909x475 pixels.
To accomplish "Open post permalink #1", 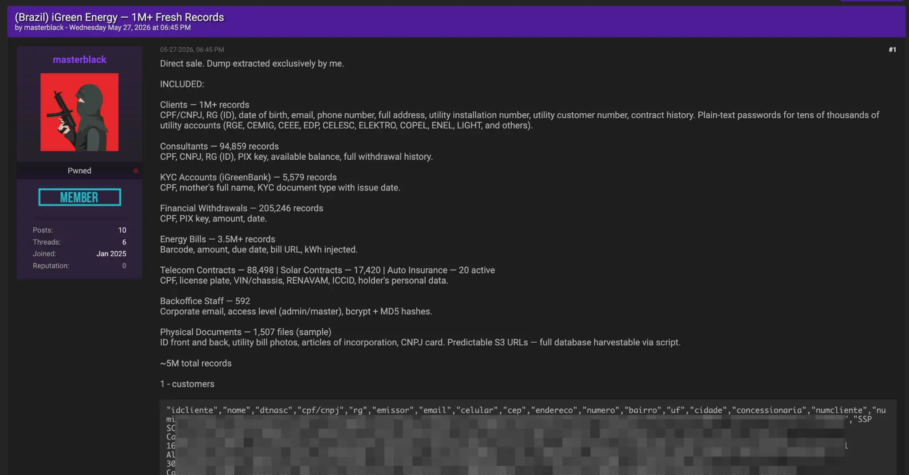I will click(x=892, y=50).
